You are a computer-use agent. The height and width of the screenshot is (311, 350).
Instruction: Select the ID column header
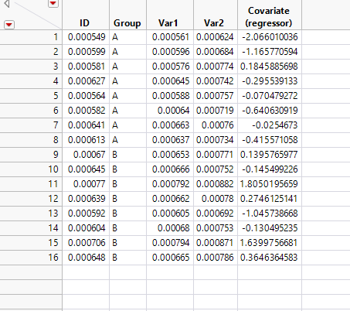click(86, 15)
